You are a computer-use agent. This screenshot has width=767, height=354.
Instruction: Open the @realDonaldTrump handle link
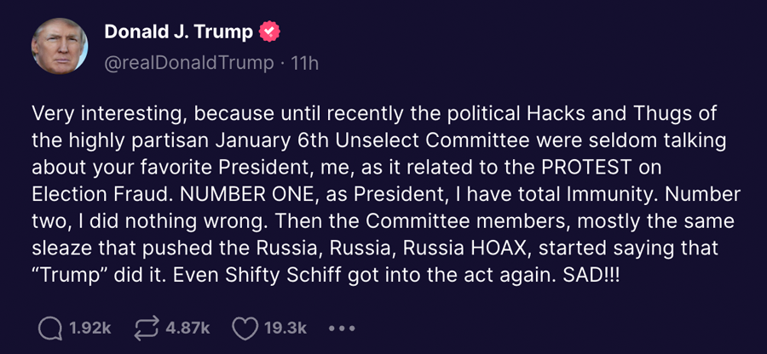pos(189,63)
